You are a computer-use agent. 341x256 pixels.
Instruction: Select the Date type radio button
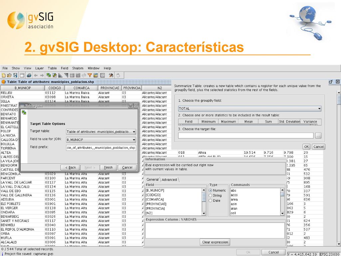point(210,200)
